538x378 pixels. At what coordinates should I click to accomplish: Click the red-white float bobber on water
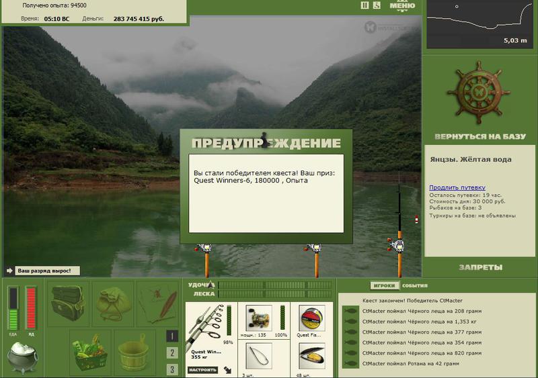click(416, 220)
